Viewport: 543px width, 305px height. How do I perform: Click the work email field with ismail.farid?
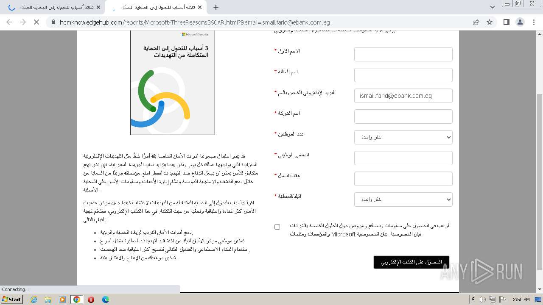tap(403, 96)
